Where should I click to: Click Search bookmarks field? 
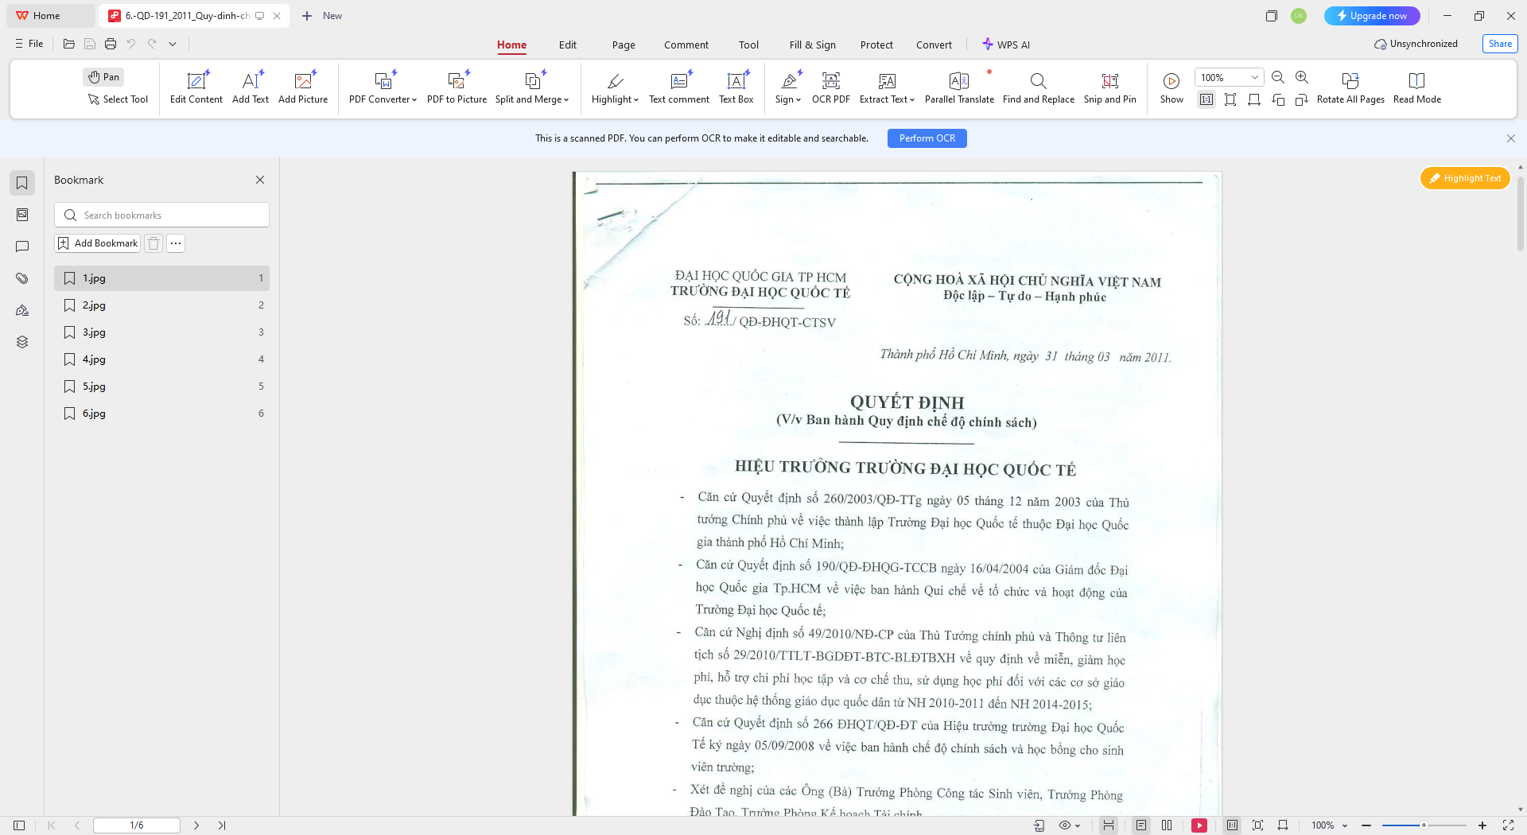tap(161, 215)
